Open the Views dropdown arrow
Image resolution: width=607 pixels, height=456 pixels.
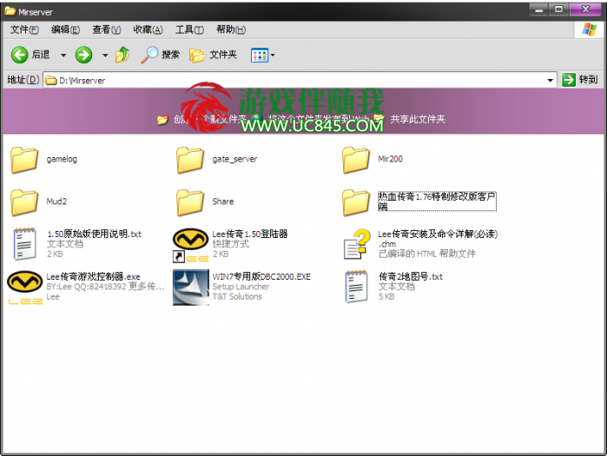pos(273,55)
